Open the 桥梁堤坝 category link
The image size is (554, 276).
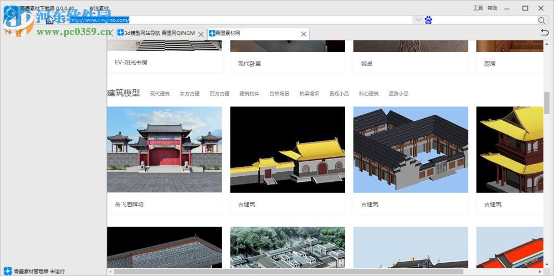[x=309, y=94]
